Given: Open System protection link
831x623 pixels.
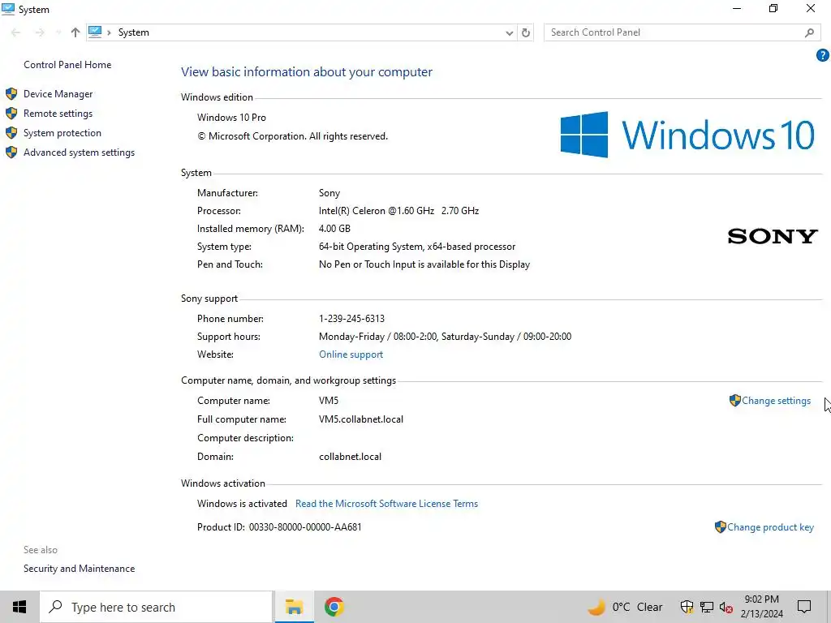Looking at the screenshot, I should click(x=62, y=133).
